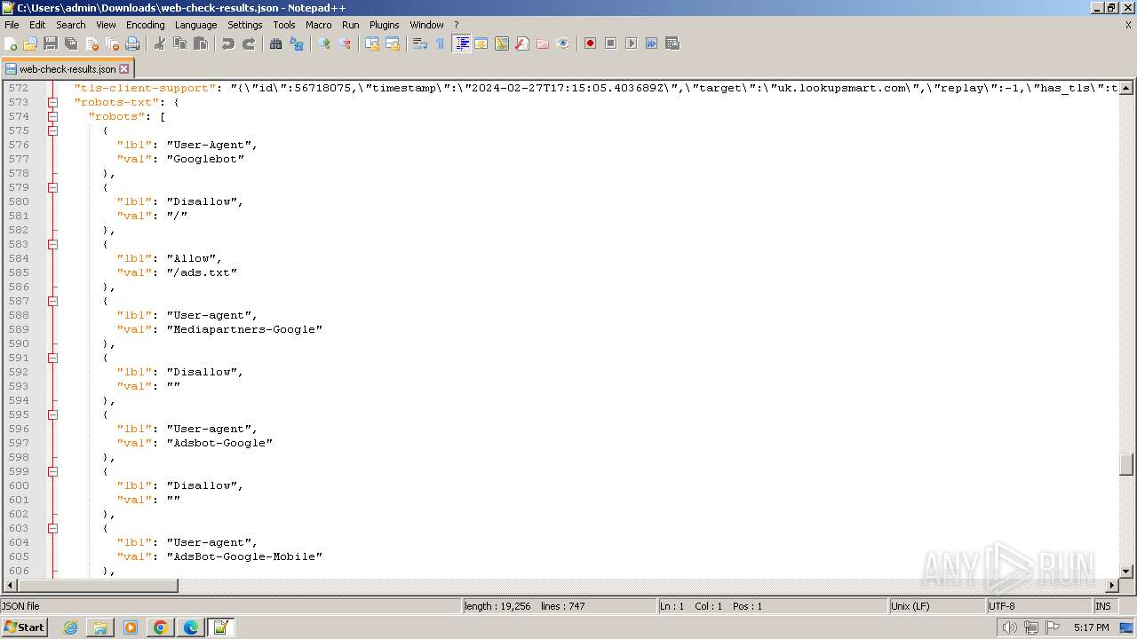Click the Print toolbar icon
Image resolution: width=1137 pixels, height=639 pixels.
(132, 43)
